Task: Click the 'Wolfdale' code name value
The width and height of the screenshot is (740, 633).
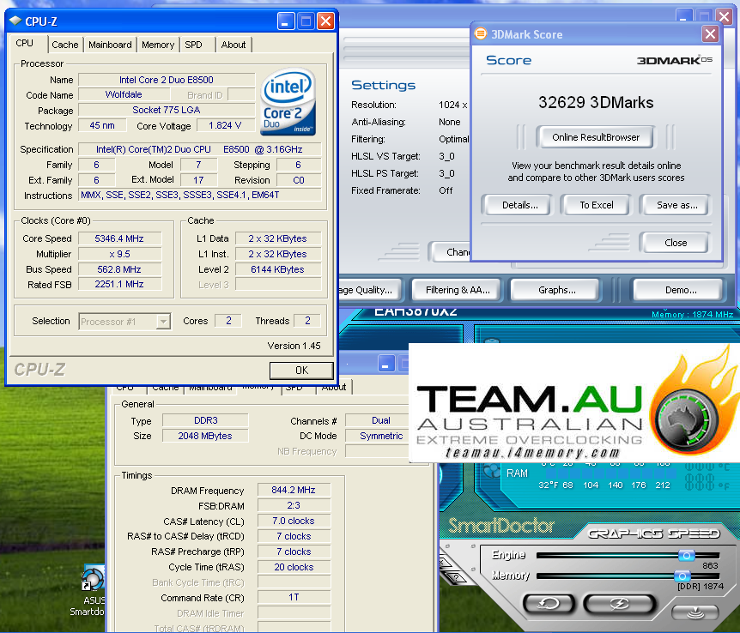Action: tap(123, 94)
